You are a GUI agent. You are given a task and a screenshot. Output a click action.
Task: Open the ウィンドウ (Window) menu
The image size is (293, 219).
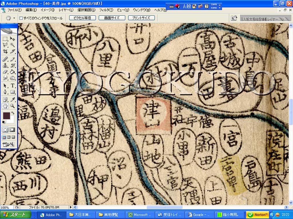(x=142, y=10)
